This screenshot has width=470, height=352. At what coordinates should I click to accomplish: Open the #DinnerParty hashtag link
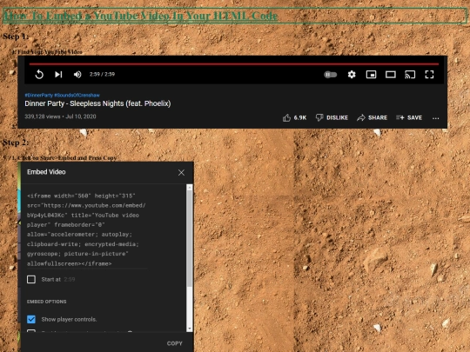click(38, 96)
